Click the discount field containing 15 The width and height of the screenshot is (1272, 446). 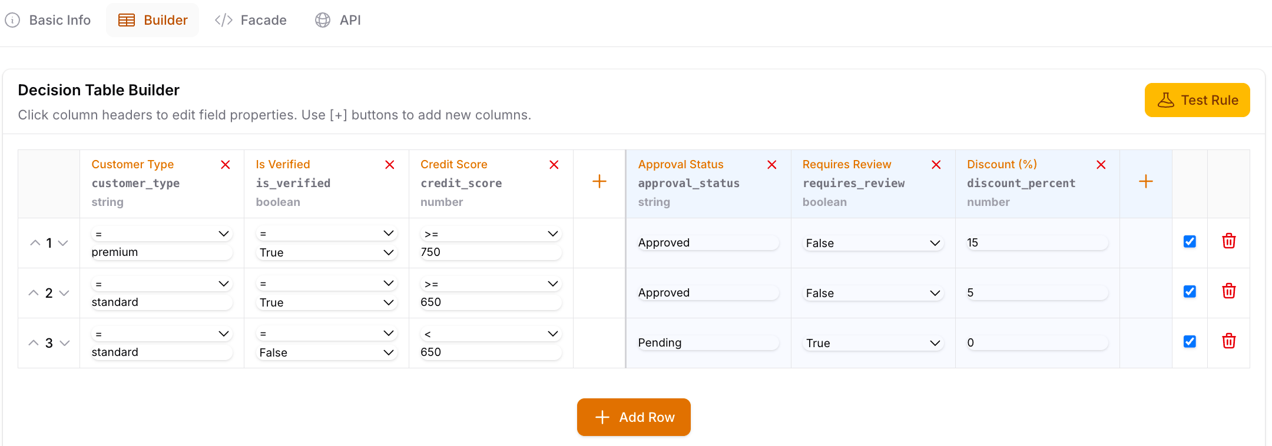pyautogui.click(x=1037, y=243)
